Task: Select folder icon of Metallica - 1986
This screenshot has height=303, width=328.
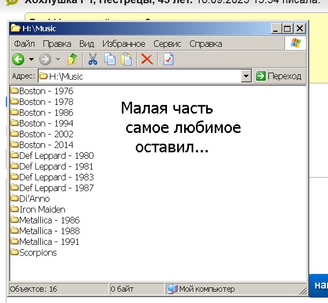Action: (14, 220)
